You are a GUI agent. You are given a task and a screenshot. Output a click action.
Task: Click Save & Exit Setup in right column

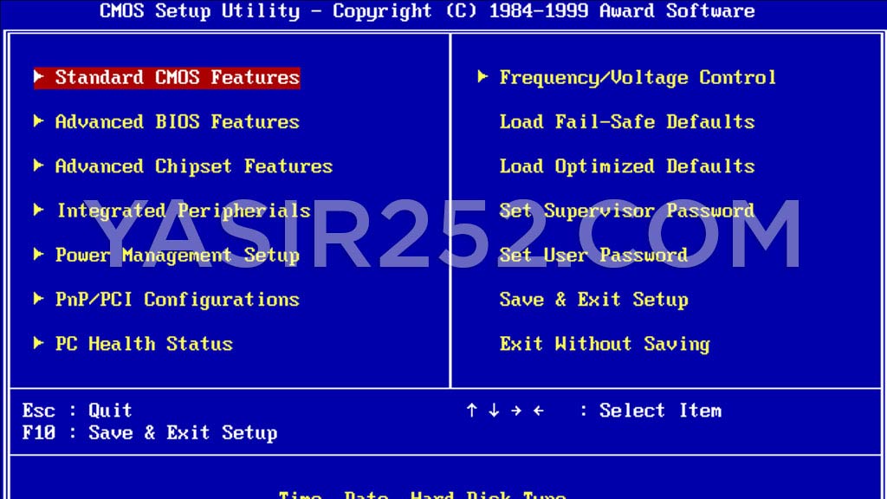pos(593,299)
